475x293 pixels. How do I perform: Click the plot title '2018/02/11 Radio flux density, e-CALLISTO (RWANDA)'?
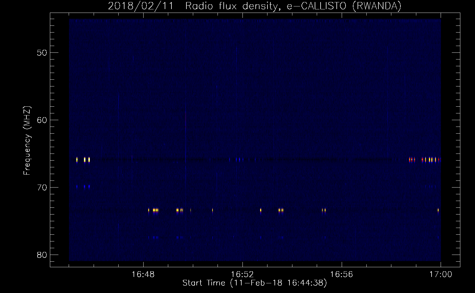pyautogui.click(x=255, y=6)
